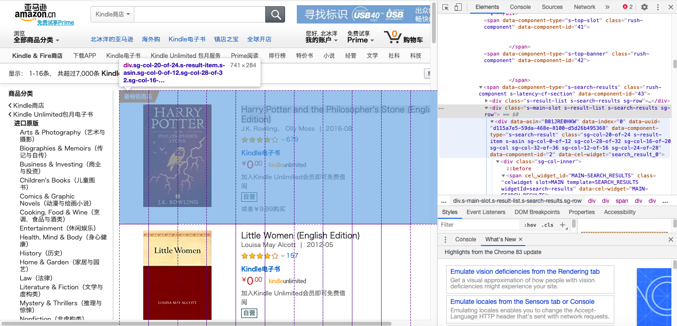Click the Little Women book cover
677x326 pixels.
coord(177,275)
